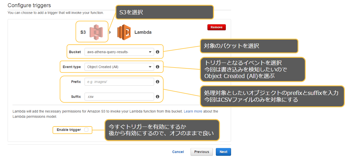
Task: Cancel the trigger configuration
Action: (x=178, y=152)
